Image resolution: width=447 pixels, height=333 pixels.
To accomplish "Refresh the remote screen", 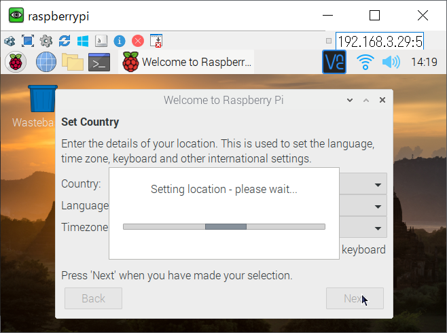I will [65, 41].
